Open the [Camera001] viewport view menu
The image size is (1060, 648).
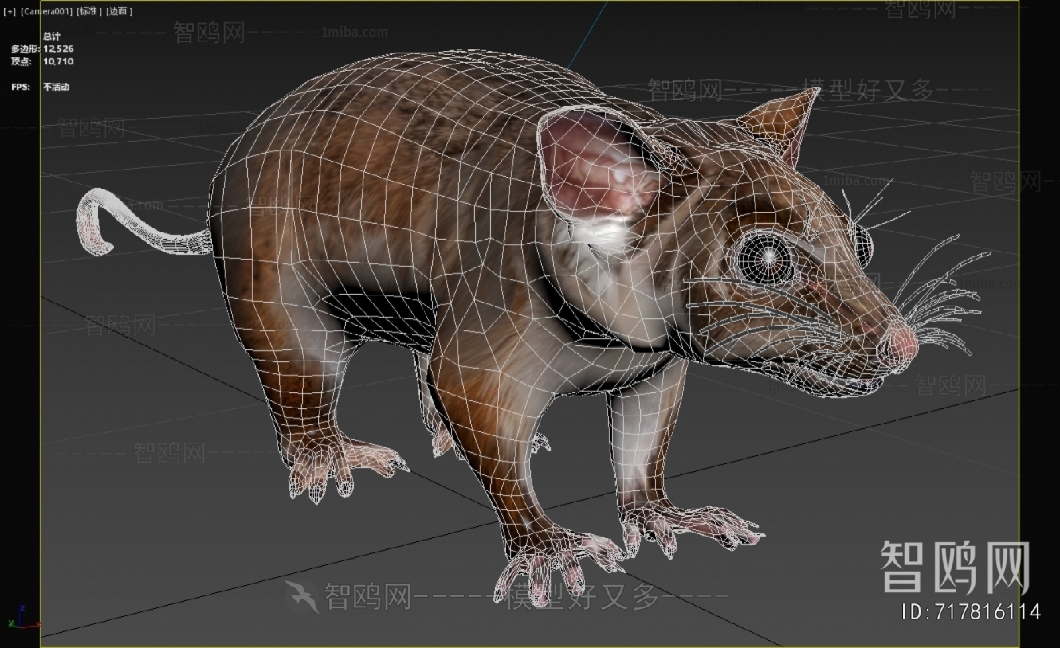pos(46,11)
